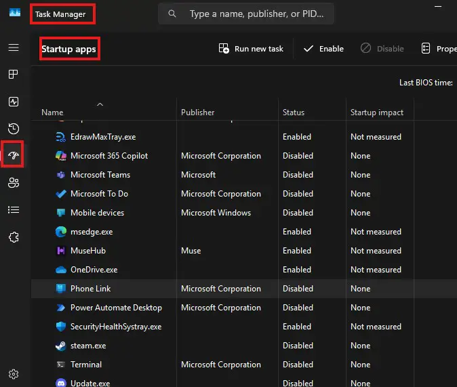Open Task Manager settings gear
The image size is (457, 387).
click(14, 374)
